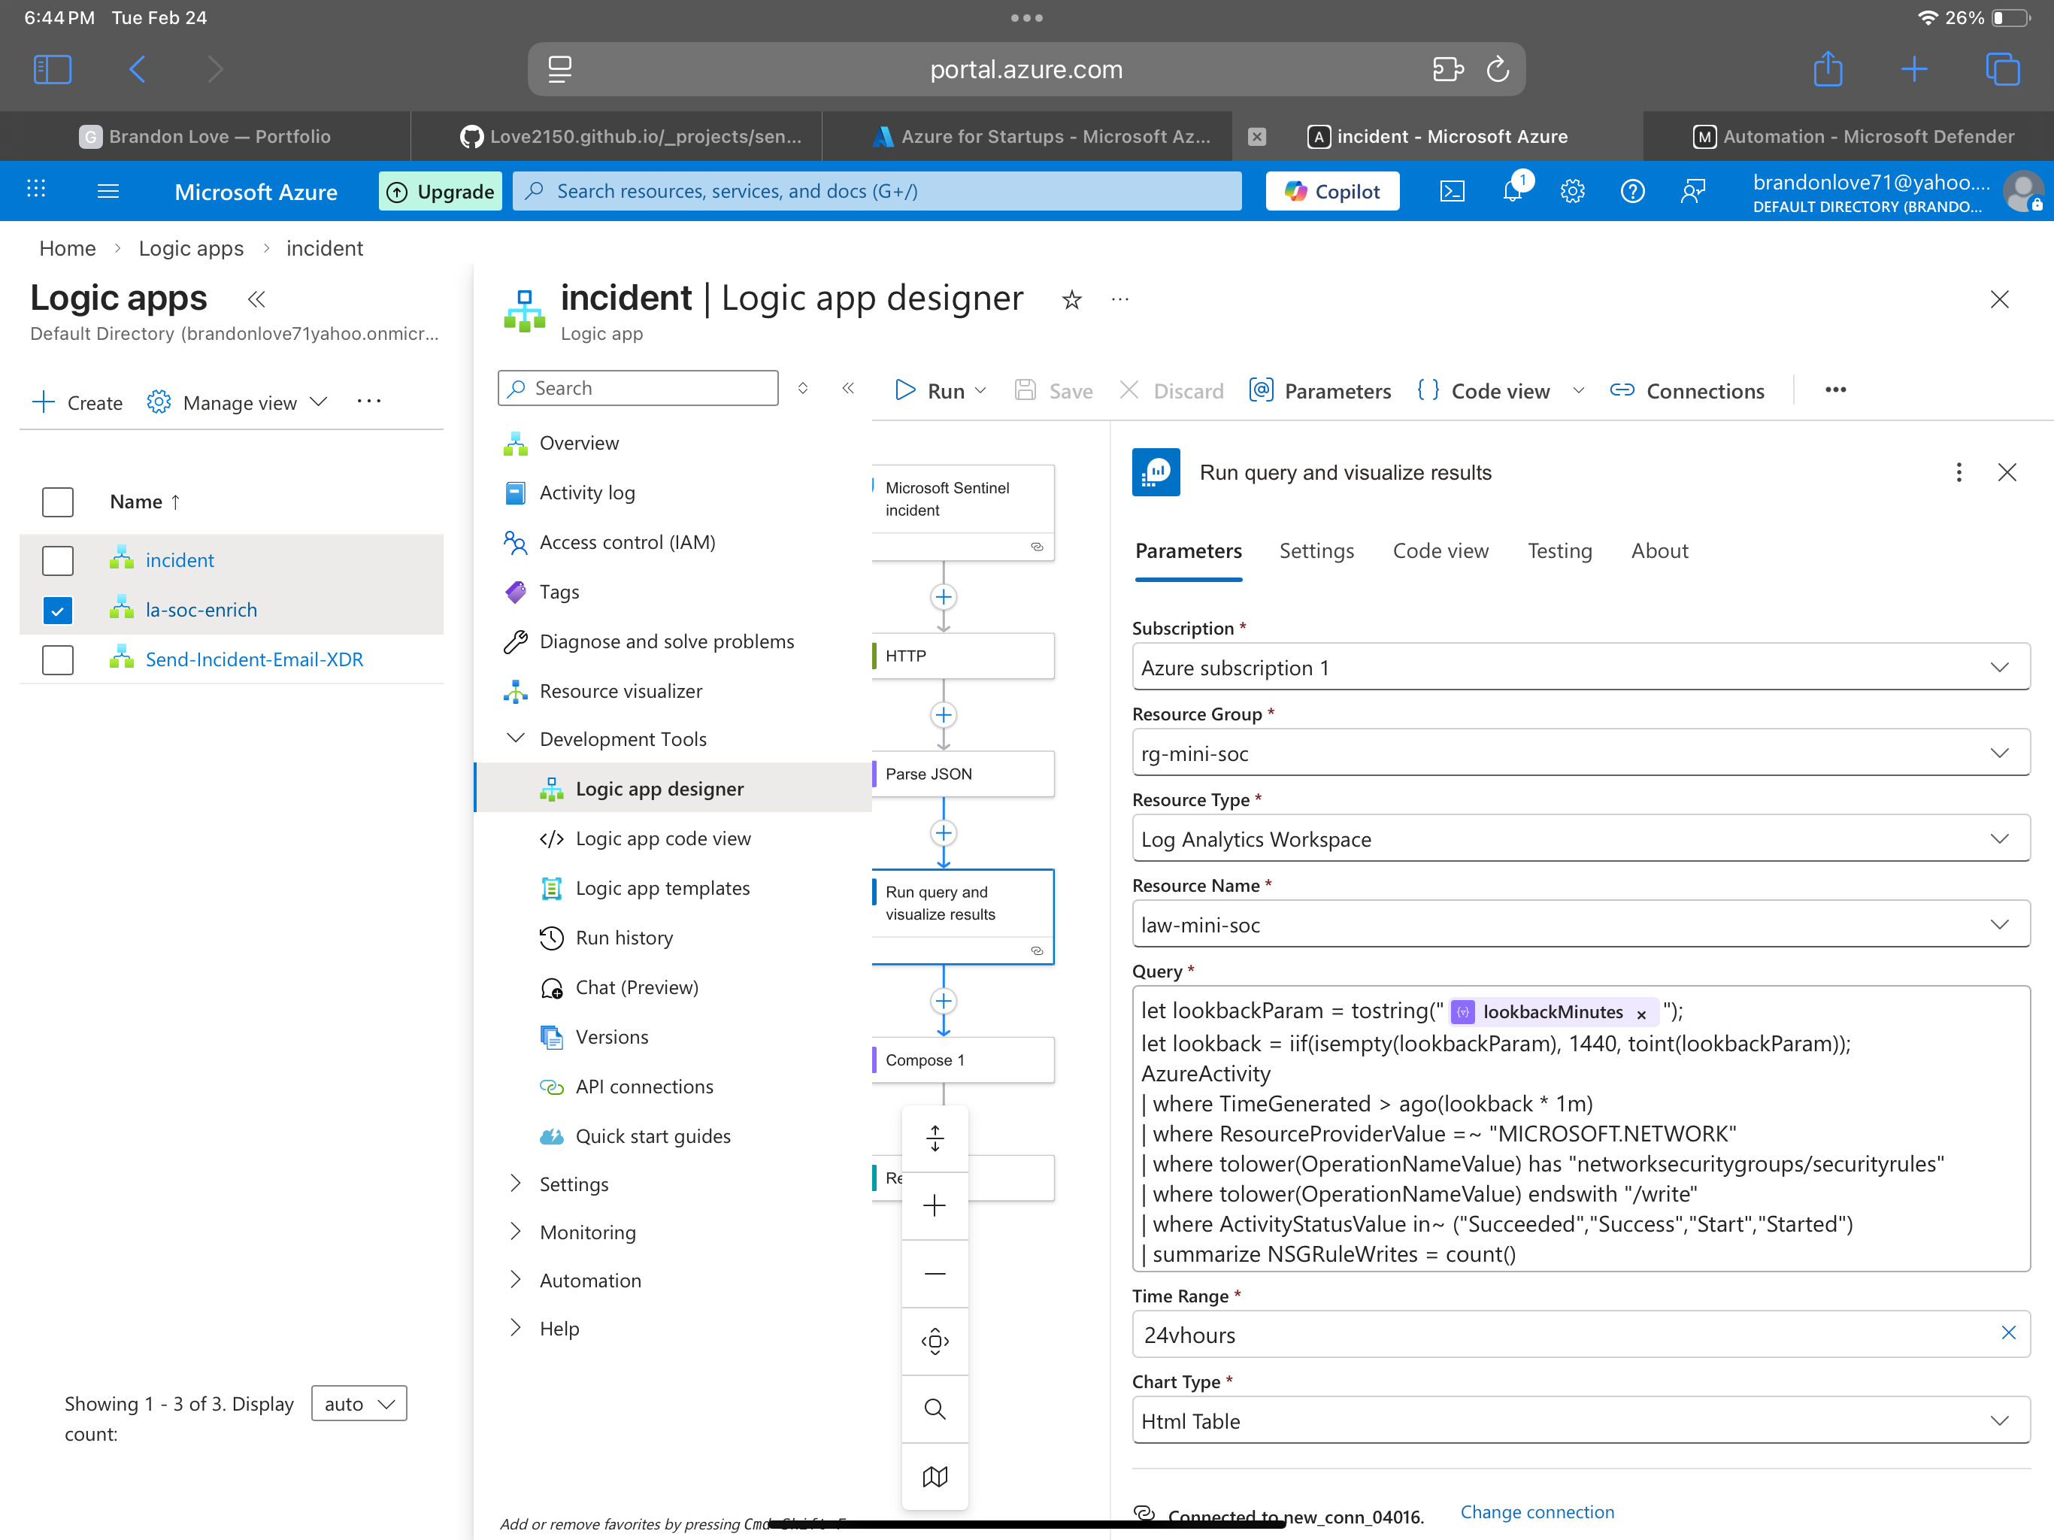Viewport: 2054px width, 1540px height.
Task: Check the incident logic app checkbox
Action: (58, 560)
